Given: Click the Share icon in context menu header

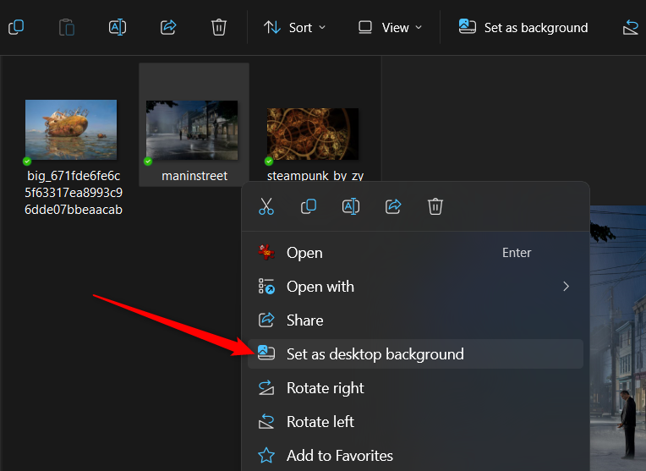Looking at the screenshot, I should tap(393, 206).
